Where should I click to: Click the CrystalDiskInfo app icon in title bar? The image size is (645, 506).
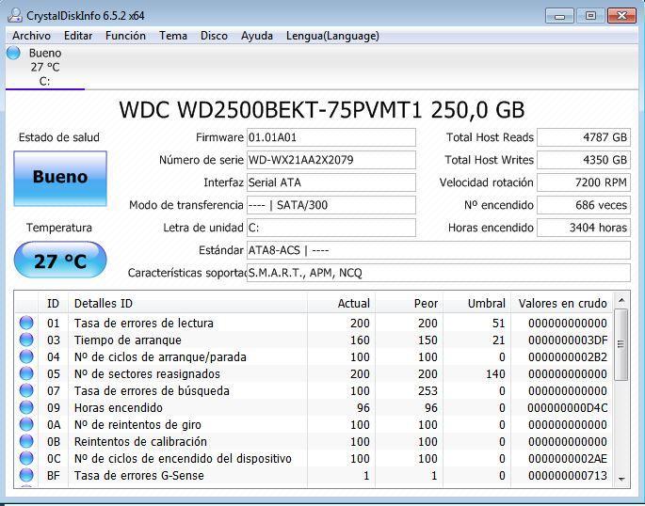[15, 16]
